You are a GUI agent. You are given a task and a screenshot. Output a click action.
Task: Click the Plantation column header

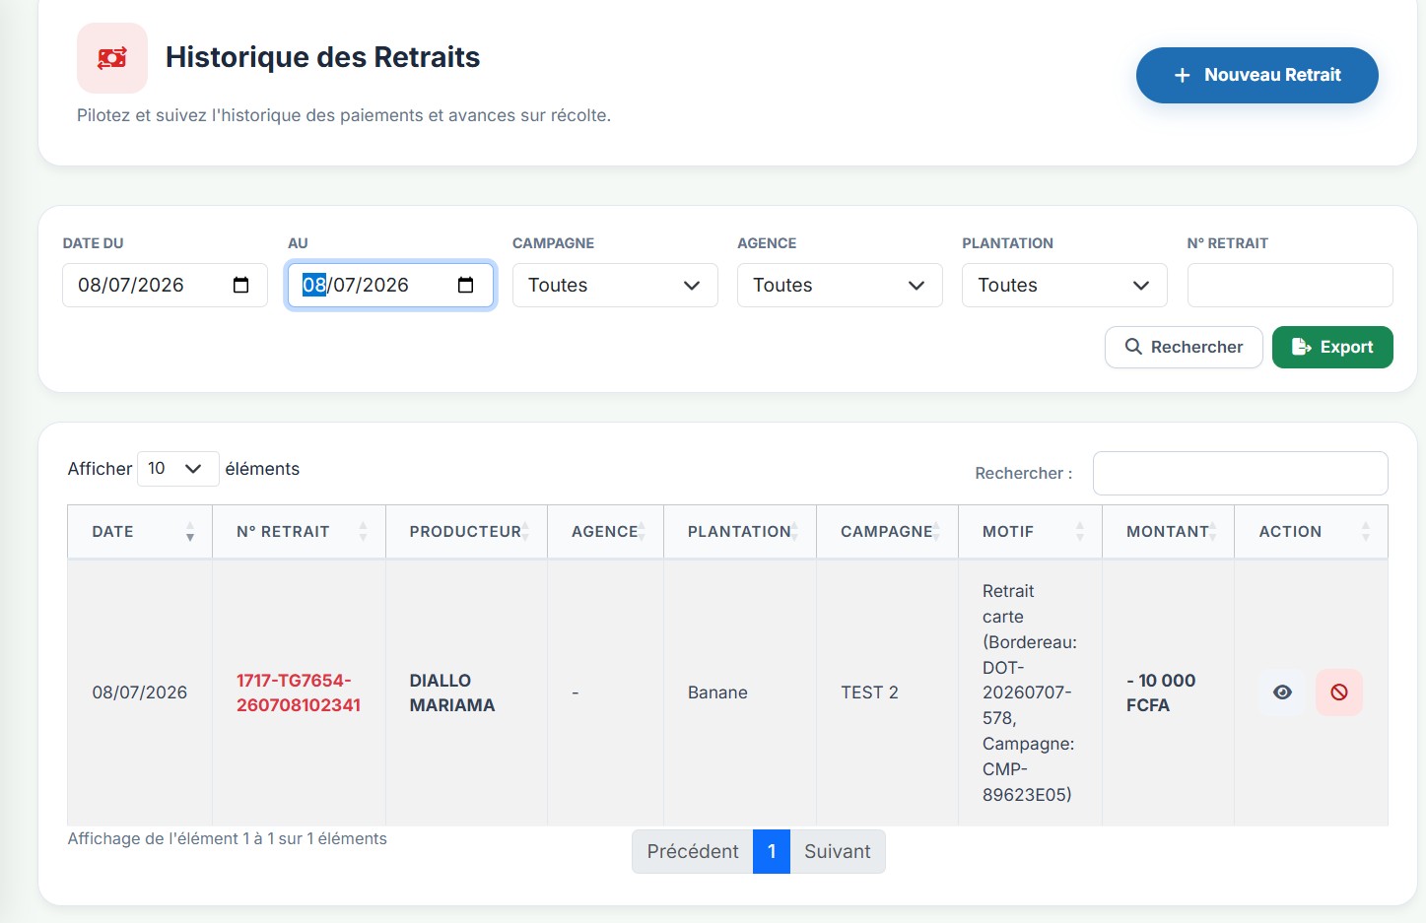(739, 532)
